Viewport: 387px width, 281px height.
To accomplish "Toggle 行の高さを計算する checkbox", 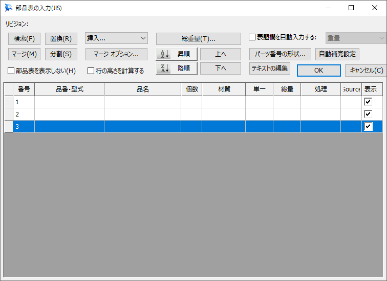I will pos(91,71).
